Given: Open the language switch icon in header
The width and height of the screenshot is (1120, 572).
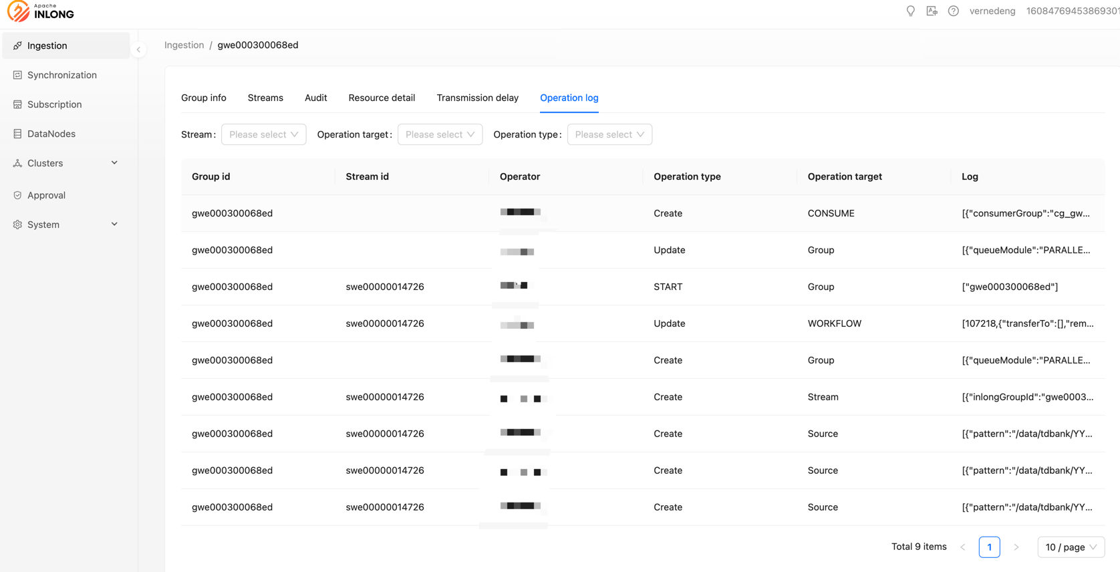Looking at the screenshot, I should [x=932, y=11].
